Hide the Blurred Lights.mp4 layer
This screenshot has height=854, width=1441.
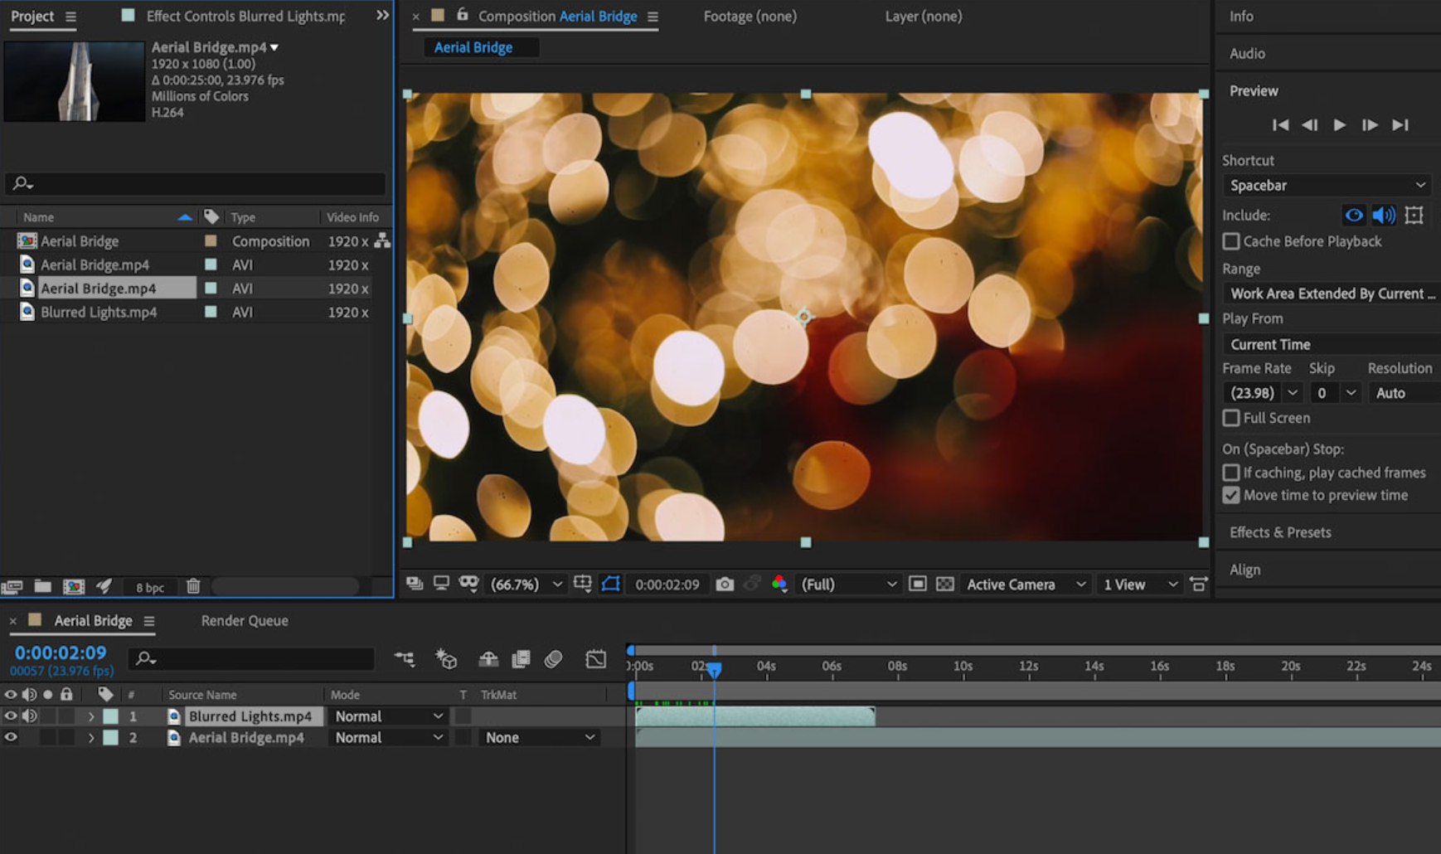(x=11, y=716)
